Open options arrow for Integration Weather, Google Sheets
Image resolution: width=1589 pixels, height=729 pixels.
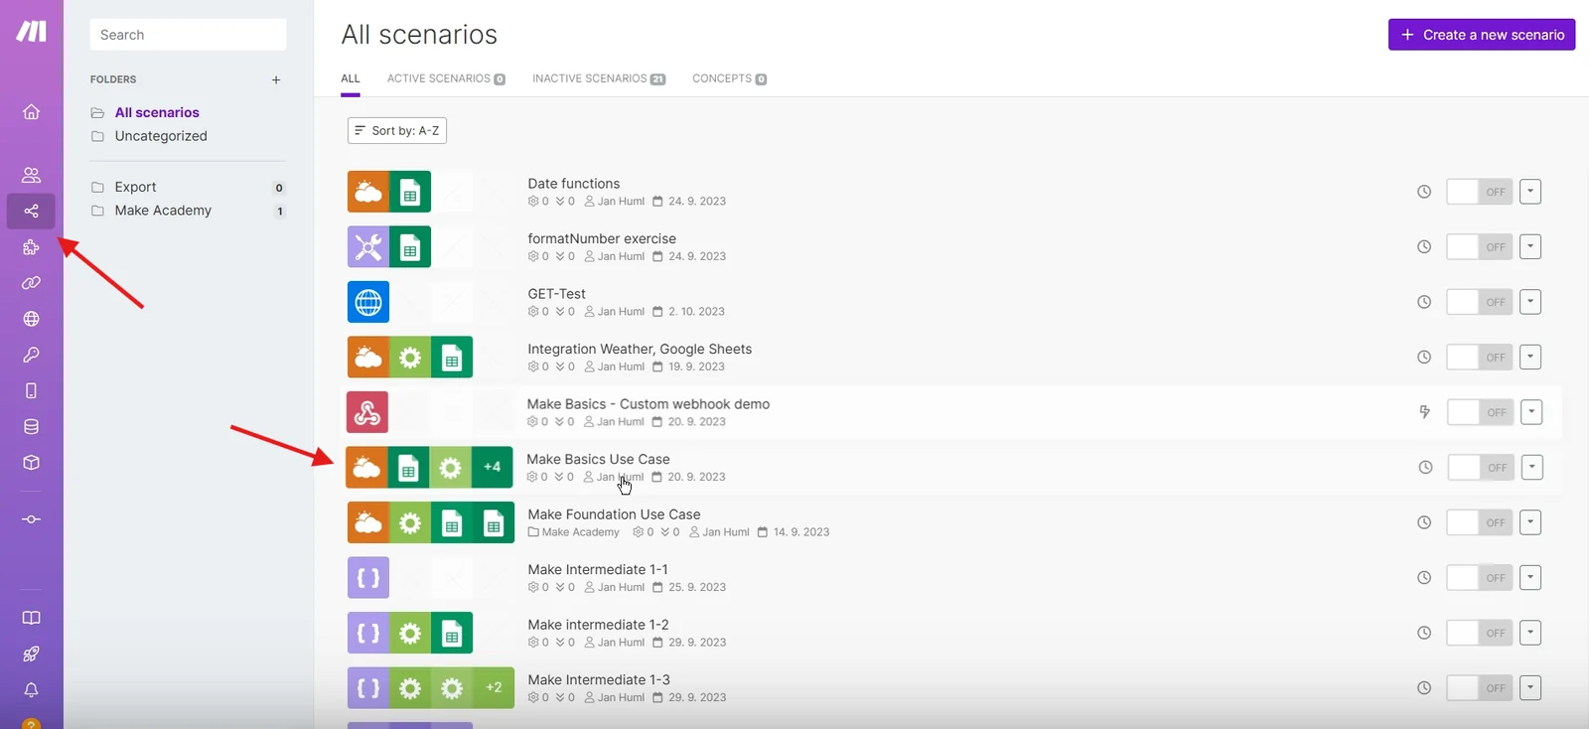pos(1530,357)
